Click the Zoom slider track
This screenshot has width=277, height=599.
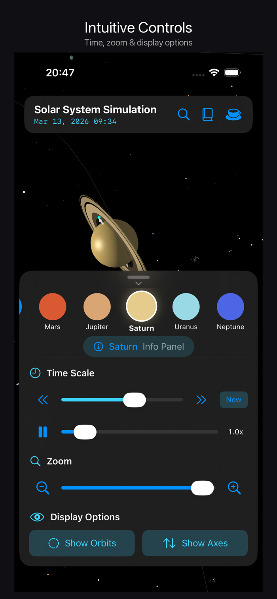138,488
